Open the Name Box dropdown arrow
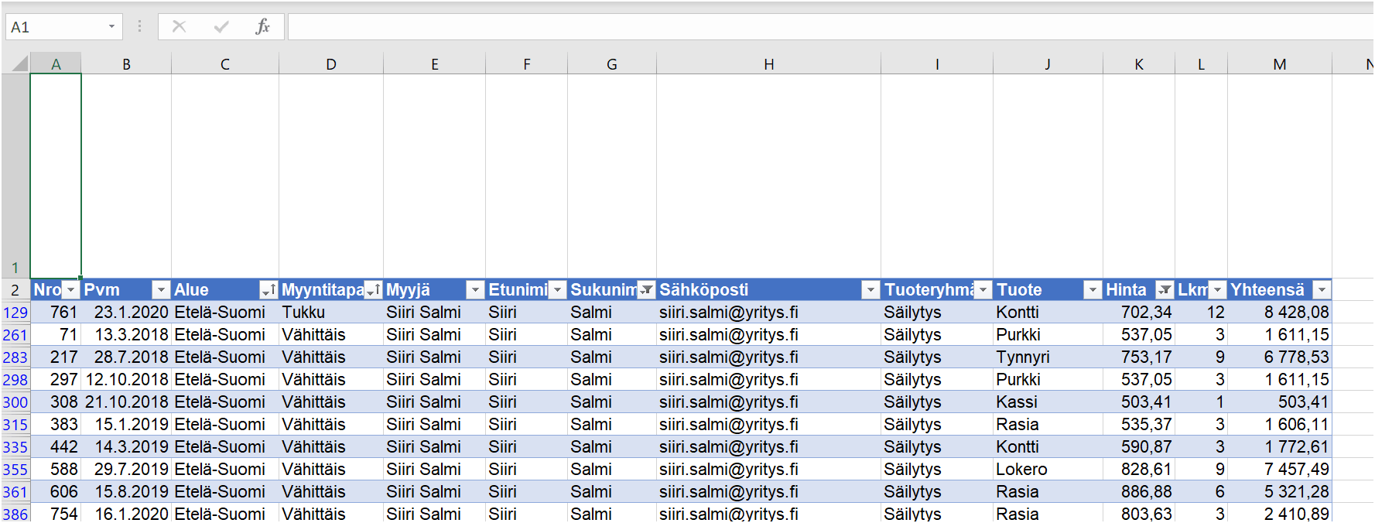This screenshot has width=1375, height=523. click(111, 27)
